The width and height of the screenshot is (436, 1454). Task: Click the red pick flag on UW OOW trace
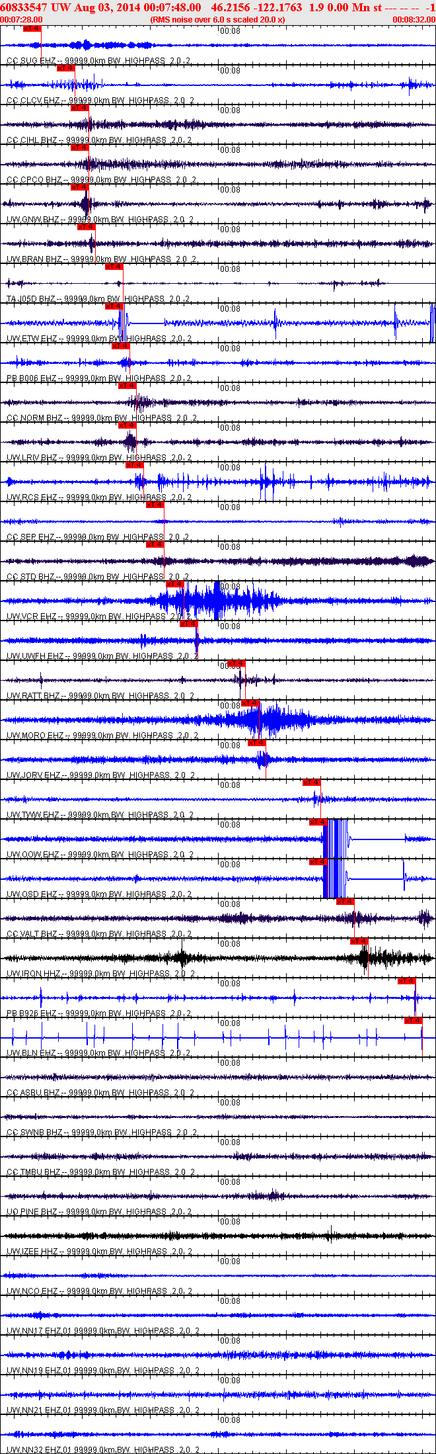coord(318,822)
